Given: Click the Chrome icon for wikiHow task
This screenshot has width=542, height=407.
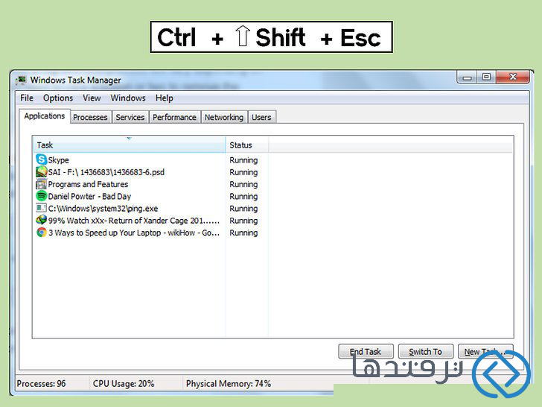Looking at the screenshot, I should [42, 233].
